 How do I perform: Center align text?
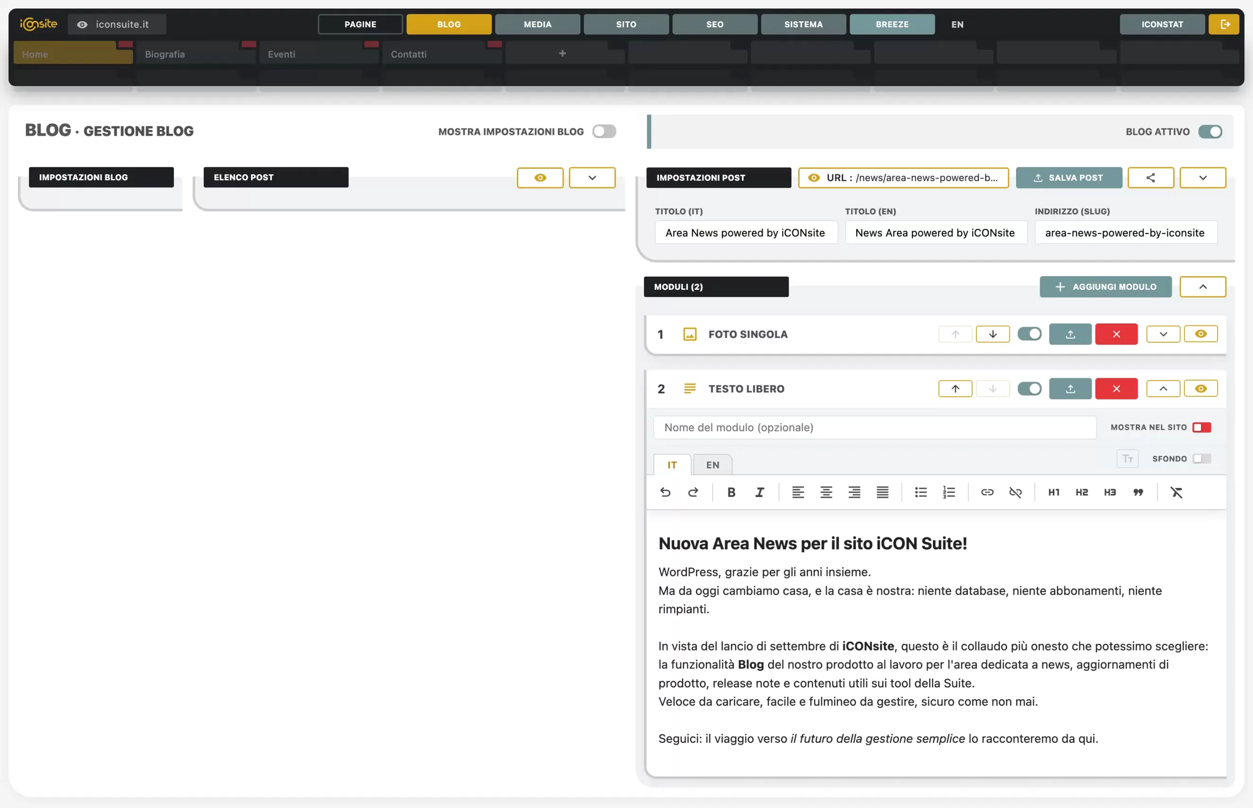pyautogui.click(x=827, y=492)
